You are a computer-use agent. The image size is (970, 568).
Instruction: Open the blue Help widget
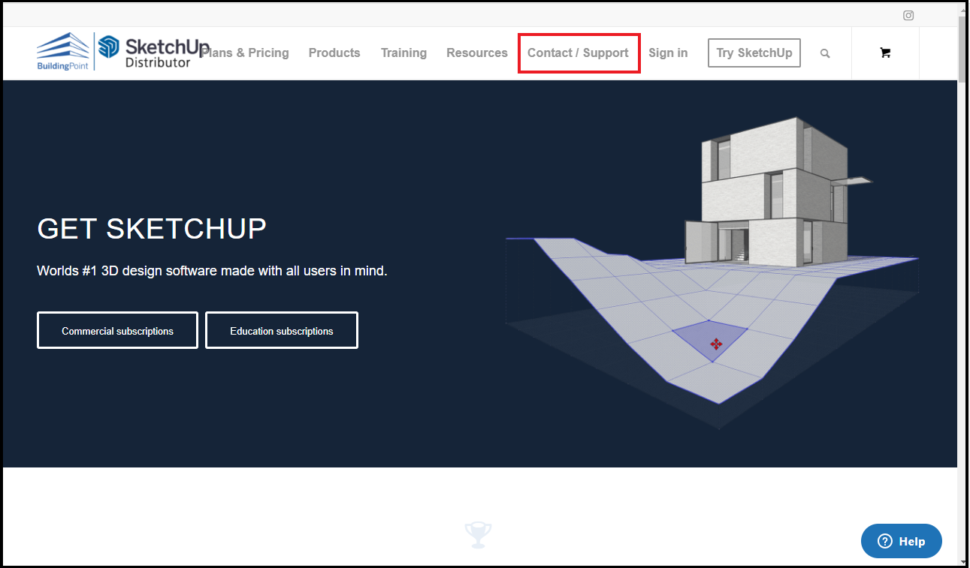tap(901, 541)
